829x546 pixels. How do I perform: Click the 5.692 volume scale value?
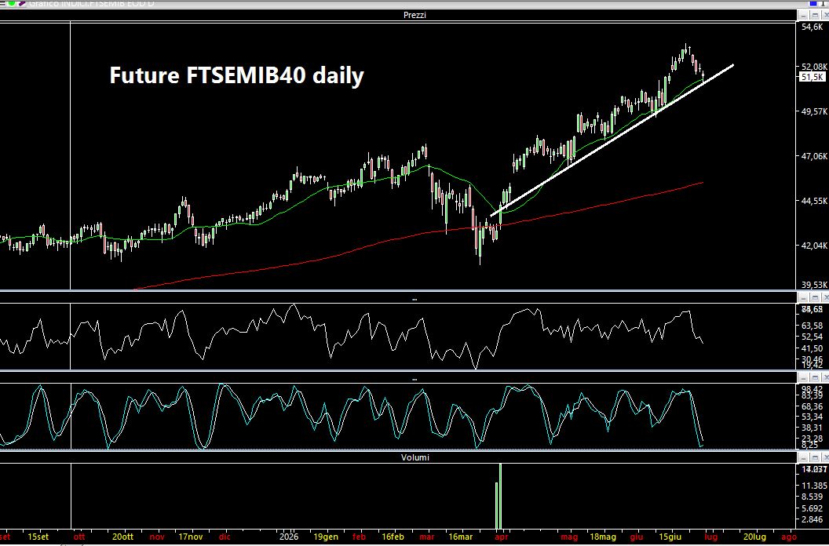(x=812, y=508)
